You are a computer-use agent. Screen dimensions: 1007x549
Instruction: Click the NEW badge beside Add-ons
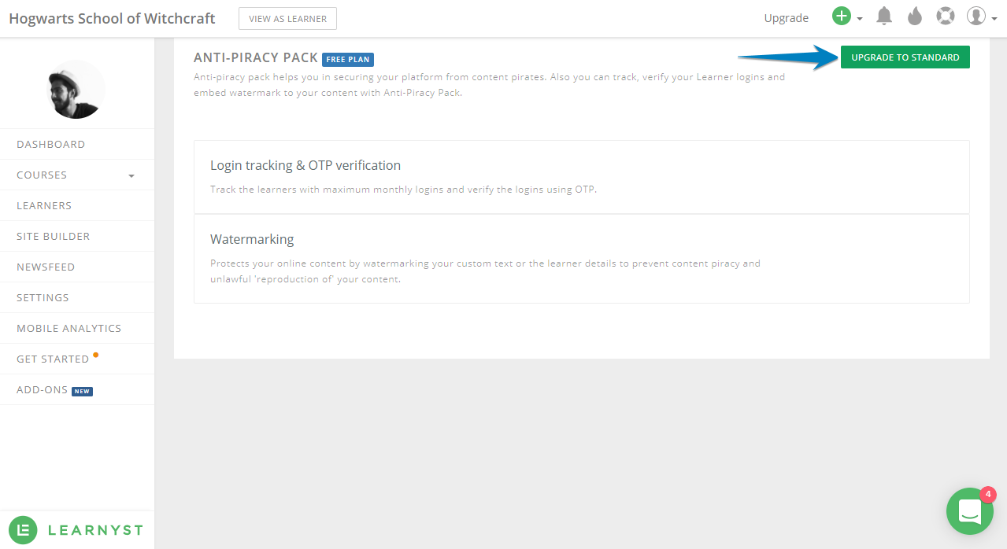(82, 391)
